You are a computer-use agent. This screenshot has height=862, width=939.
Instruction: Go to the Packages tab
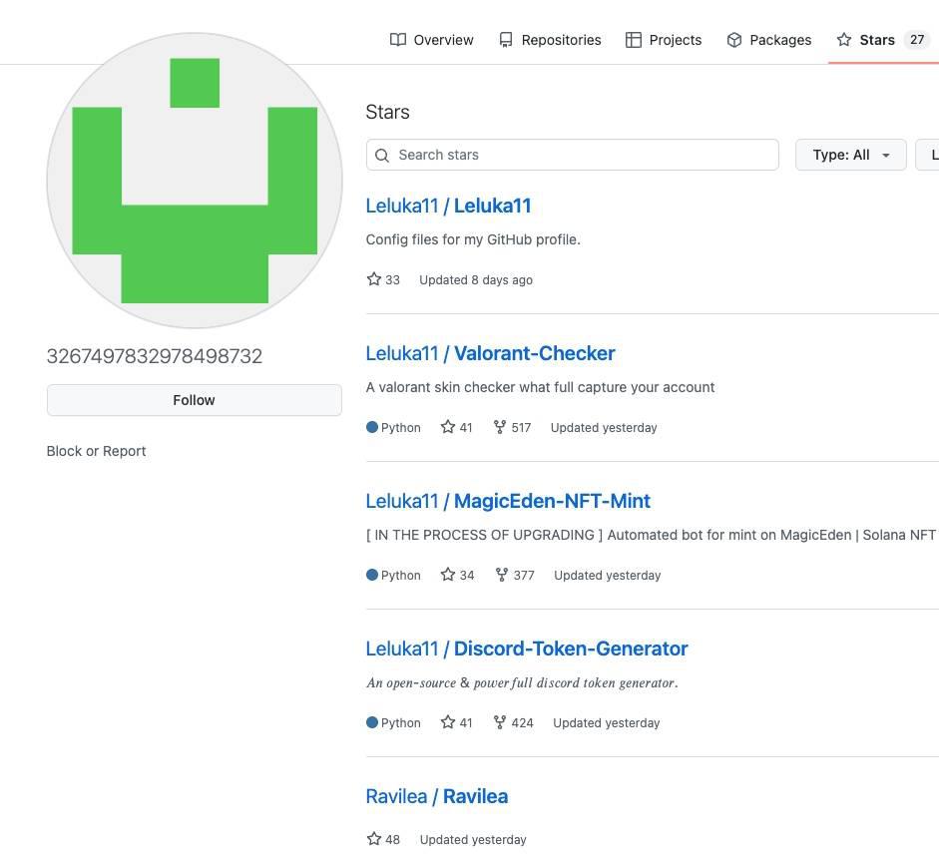coord(769,40)
